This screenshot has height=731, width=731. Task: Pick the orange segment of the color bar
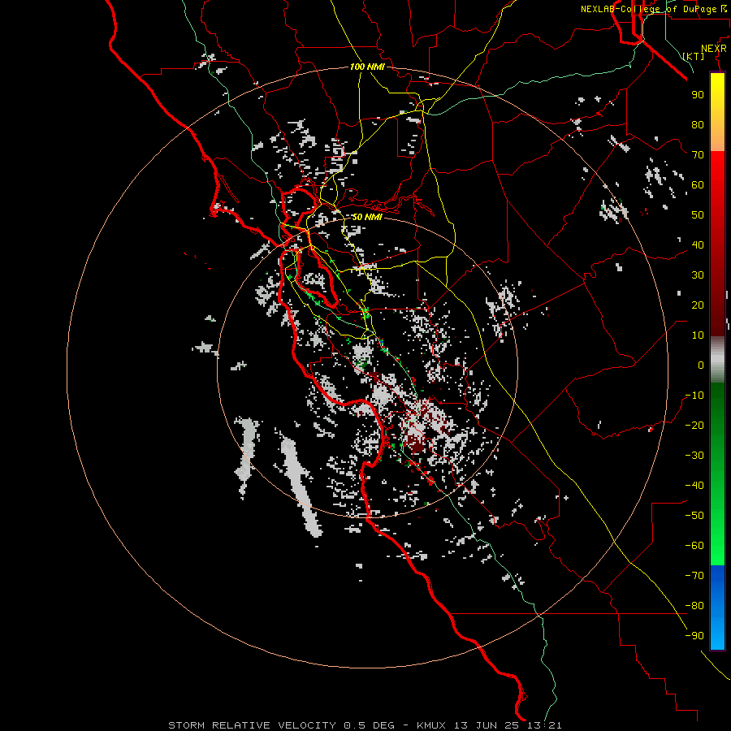717,135
